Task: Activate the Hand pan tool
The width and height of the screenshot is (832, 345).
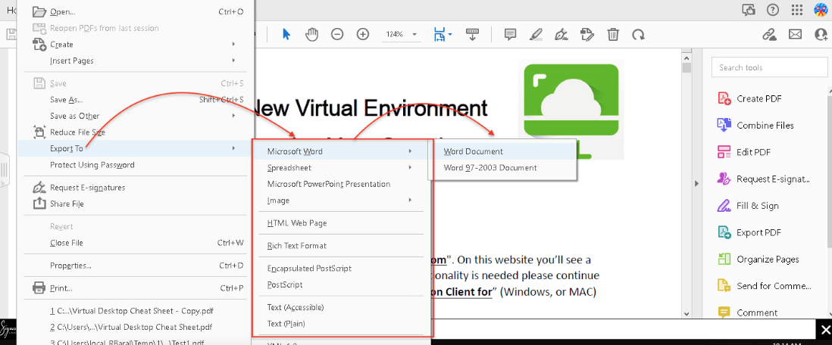Action: click(x=311, y=34)
